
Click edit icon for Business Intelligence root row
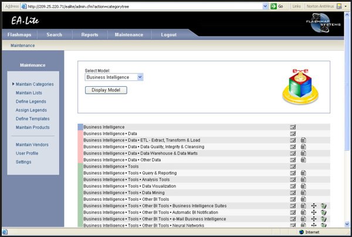(x=293, y=127)
